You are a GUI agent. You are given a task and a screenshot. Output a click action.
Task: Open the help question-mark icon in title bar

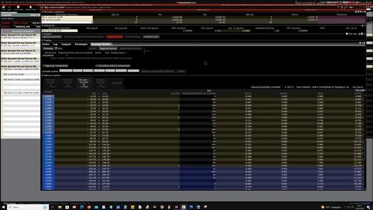338,8
